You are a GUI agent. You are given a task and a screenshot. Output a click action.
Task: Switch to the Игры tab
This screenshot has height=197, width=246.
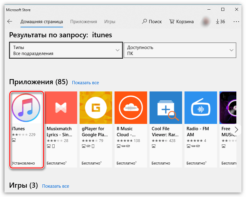pos(110,22)
